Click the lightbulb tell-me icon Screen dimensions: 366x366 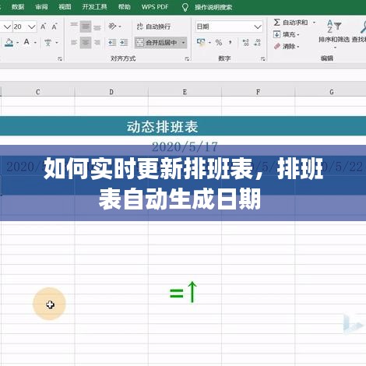click(x=185, y=7)
